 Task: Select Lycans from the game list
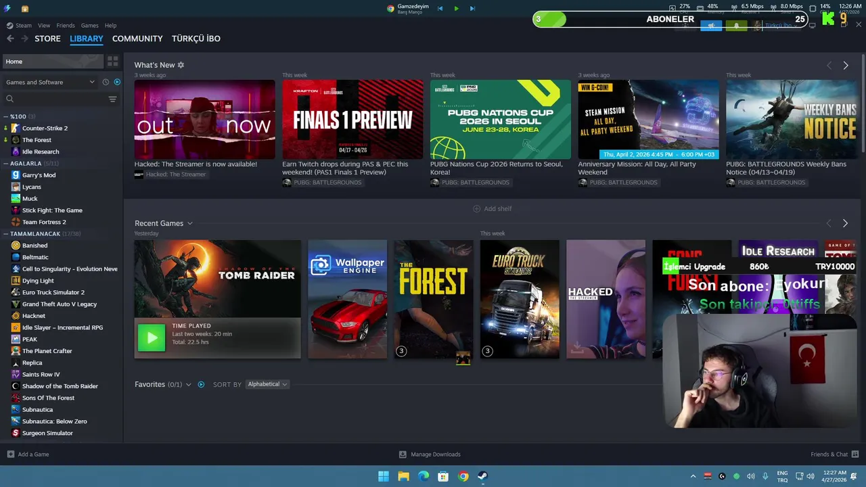tap(32, 187)
